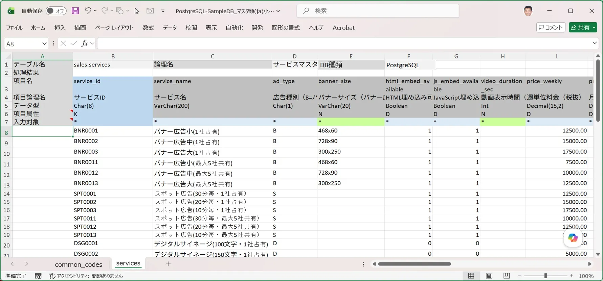Click vertical scroll down arrow

598,254
